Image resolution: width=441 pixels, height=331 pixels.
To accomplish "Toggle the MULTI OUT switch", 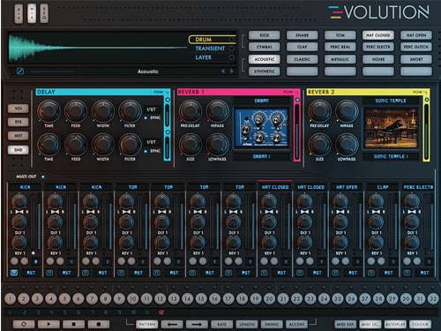I will 43,177.
